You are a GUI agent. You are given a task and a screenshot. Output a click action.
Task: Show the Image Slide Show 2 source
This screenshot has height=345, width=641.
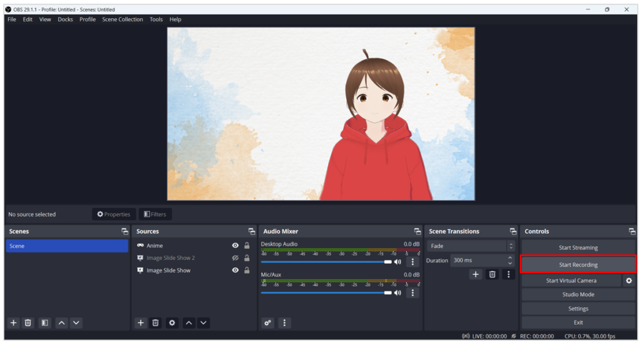pos(235,258)
